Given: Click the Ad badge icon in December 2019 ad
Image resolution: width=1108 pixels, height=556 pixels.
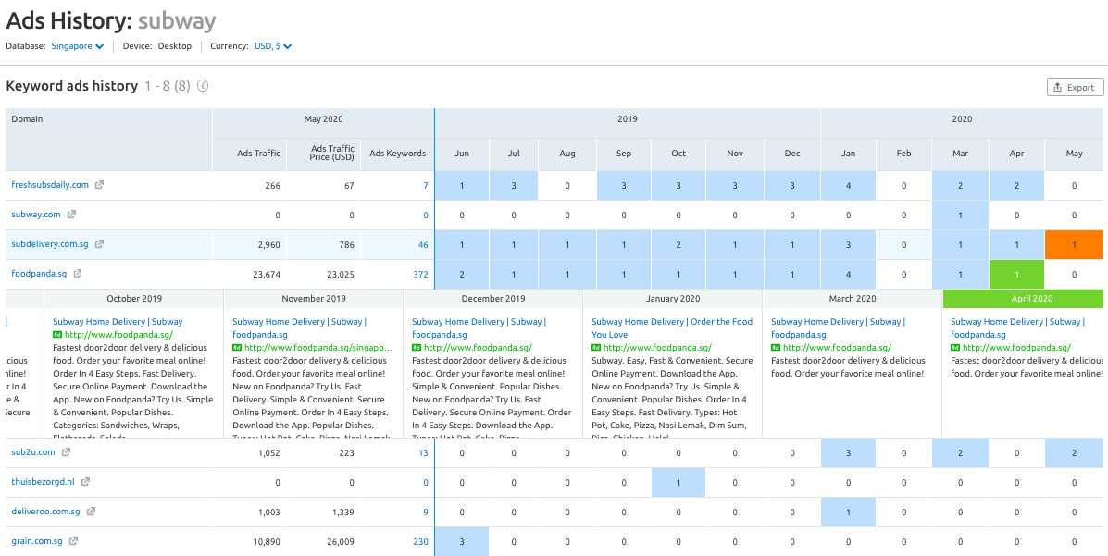Looking at the screenshot, I should click(x=417, y=348).
